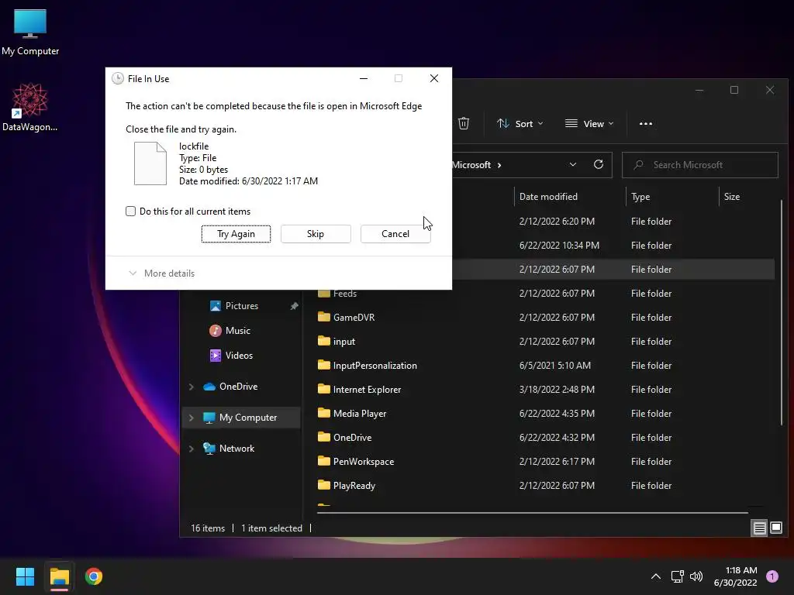Click the Videos icon in sidebar
This screenshot has height=595, width=794.
tap(216, 356)
